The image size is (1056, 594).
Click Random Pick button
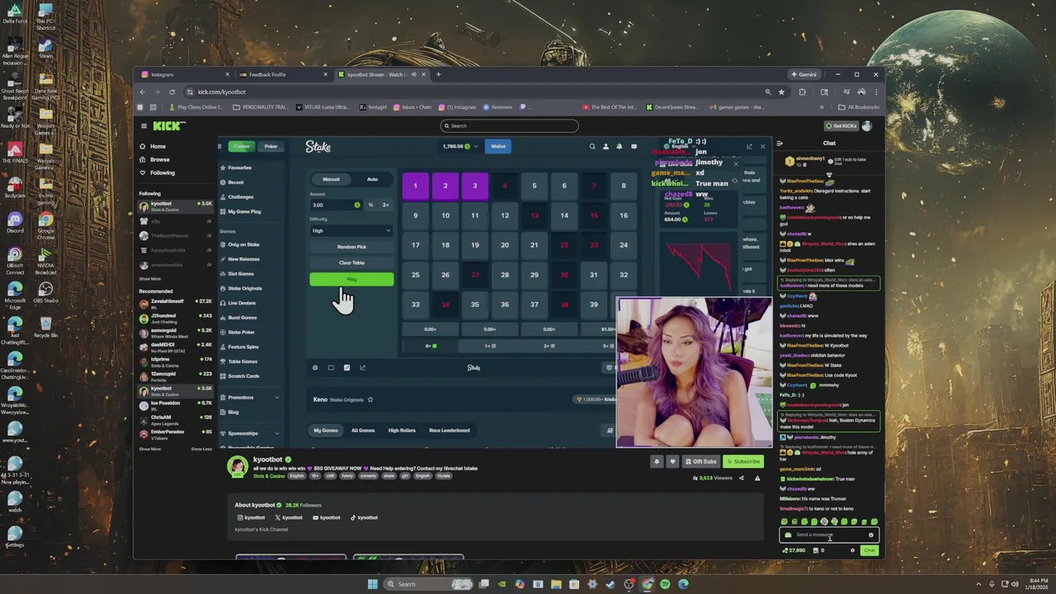coord(351,247)
